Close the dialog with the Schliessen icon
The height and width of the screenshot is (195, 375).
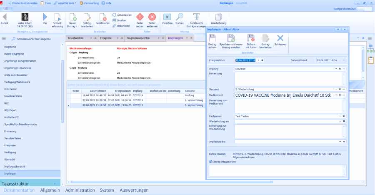pos(280,38)
